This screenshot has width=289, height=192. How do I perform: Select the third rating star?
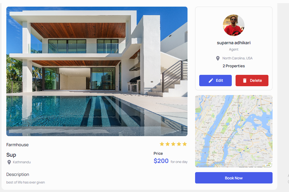pyautogui.click(x=173, y=144)
